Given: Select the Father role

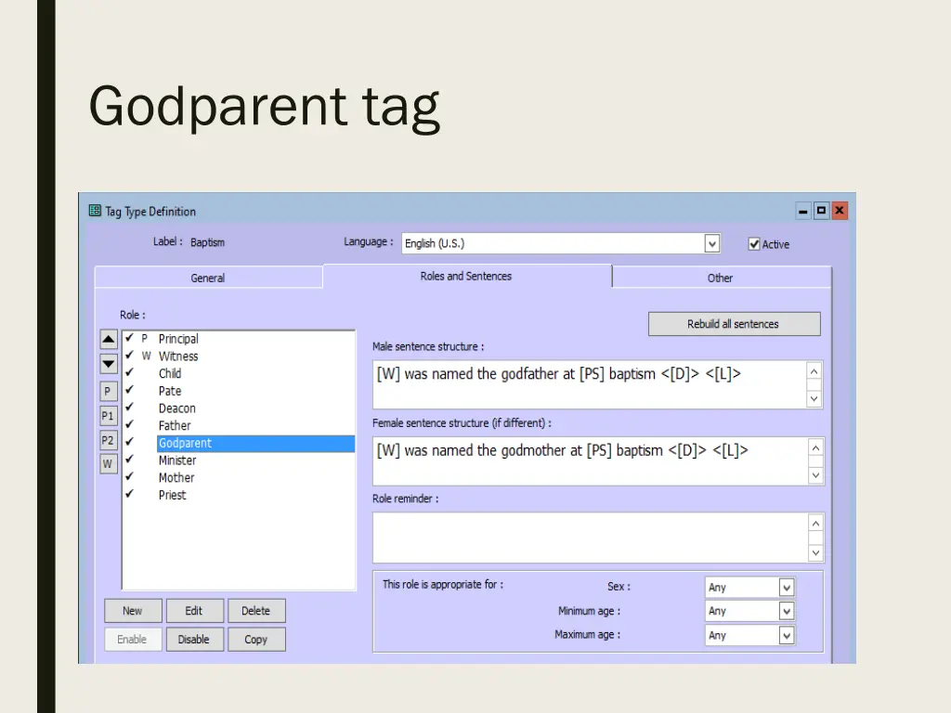Looking at the screenshot, I should [175, 425].
